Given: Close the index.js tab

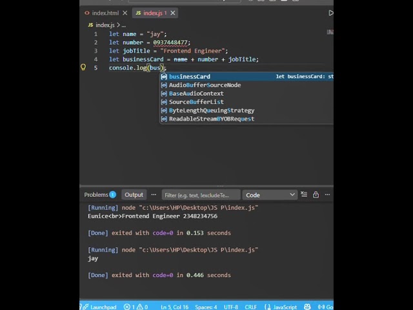Looking at the screenshot, I should 173,13.
